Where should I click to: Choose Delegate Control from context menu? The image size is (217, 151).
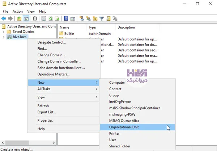[x=64, y=42]
